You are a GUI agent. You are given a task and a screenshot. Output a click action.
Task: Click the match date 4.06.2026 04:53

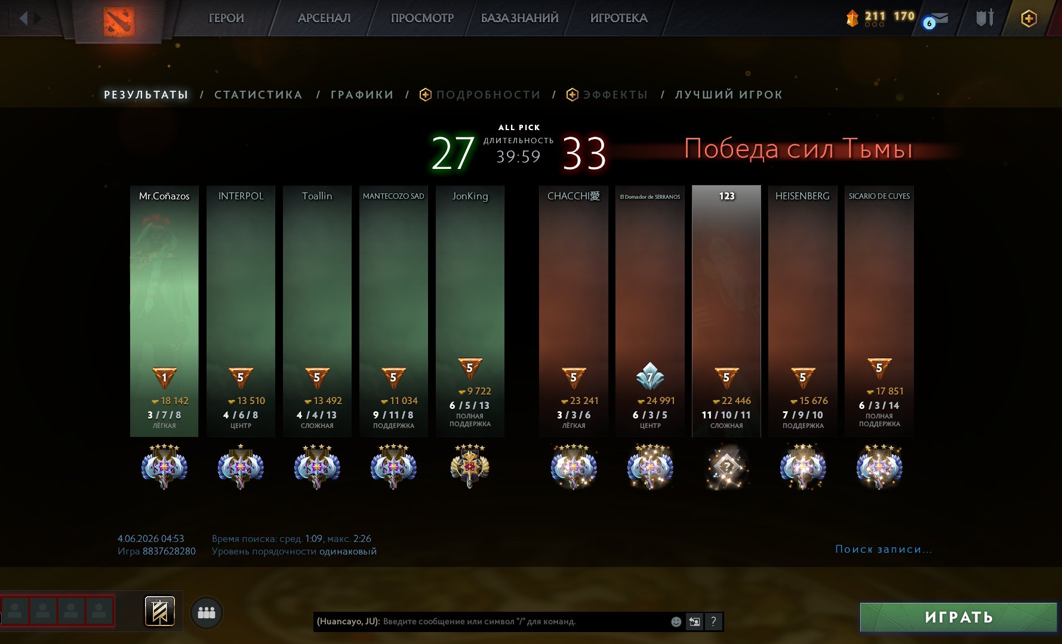click(150, 539)
